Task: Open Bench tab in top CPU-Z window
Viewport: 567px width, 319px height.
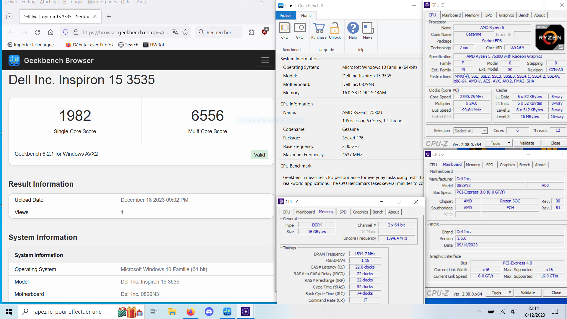Action: [524, 15]
